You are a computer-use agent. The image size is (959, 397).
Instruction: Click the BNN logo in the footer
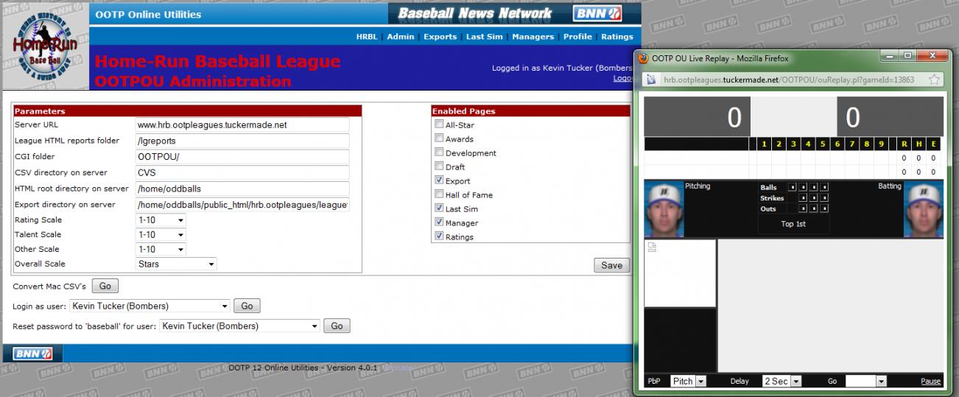pyautogui.click(x=32, y=354)
